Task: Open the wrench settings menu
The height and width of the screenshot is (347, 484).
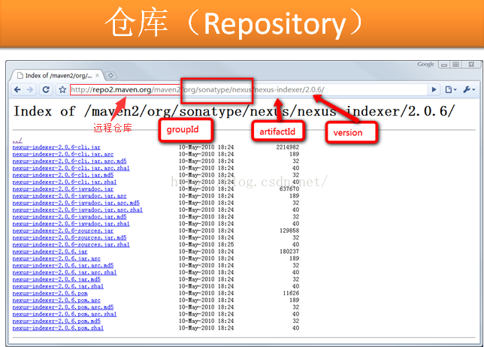Action: coord(469,90)
